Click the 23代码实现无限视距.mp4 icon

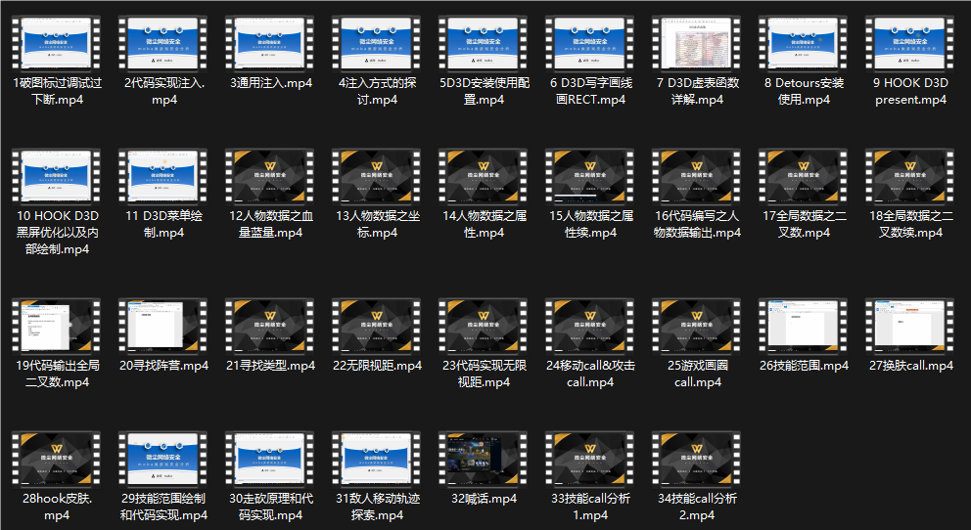point(484,326)
